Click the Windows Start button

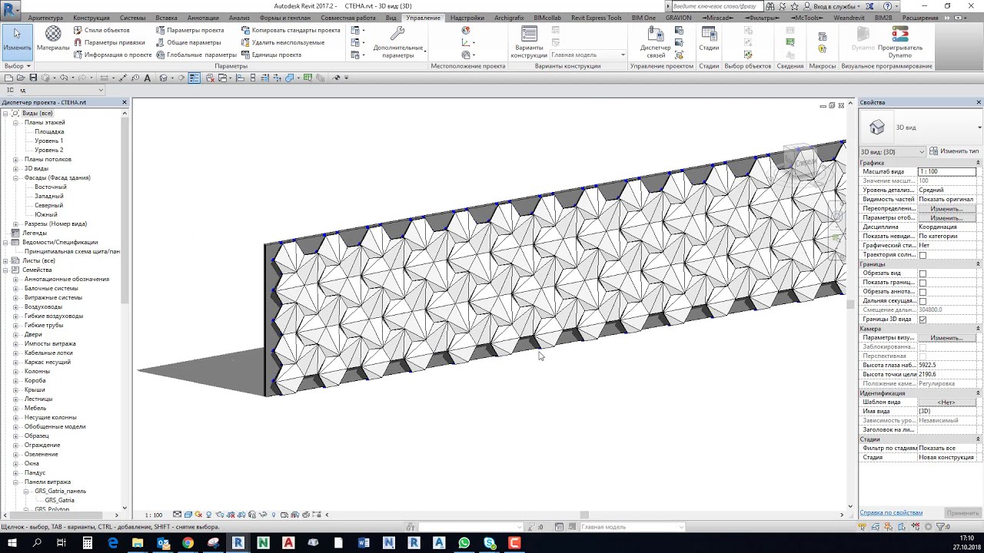click(x=12, y=542)
